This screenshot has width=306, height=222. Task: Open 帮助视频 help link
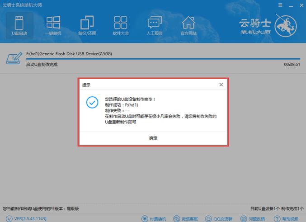click(286, 219)
